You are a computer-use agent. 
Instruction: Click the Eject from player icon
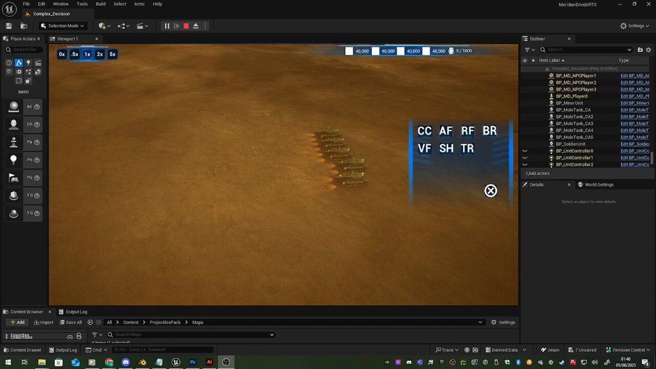(x=196, y=26)
